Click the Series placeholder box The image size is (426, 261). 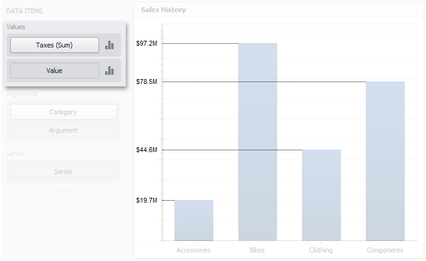click(63, 172)
